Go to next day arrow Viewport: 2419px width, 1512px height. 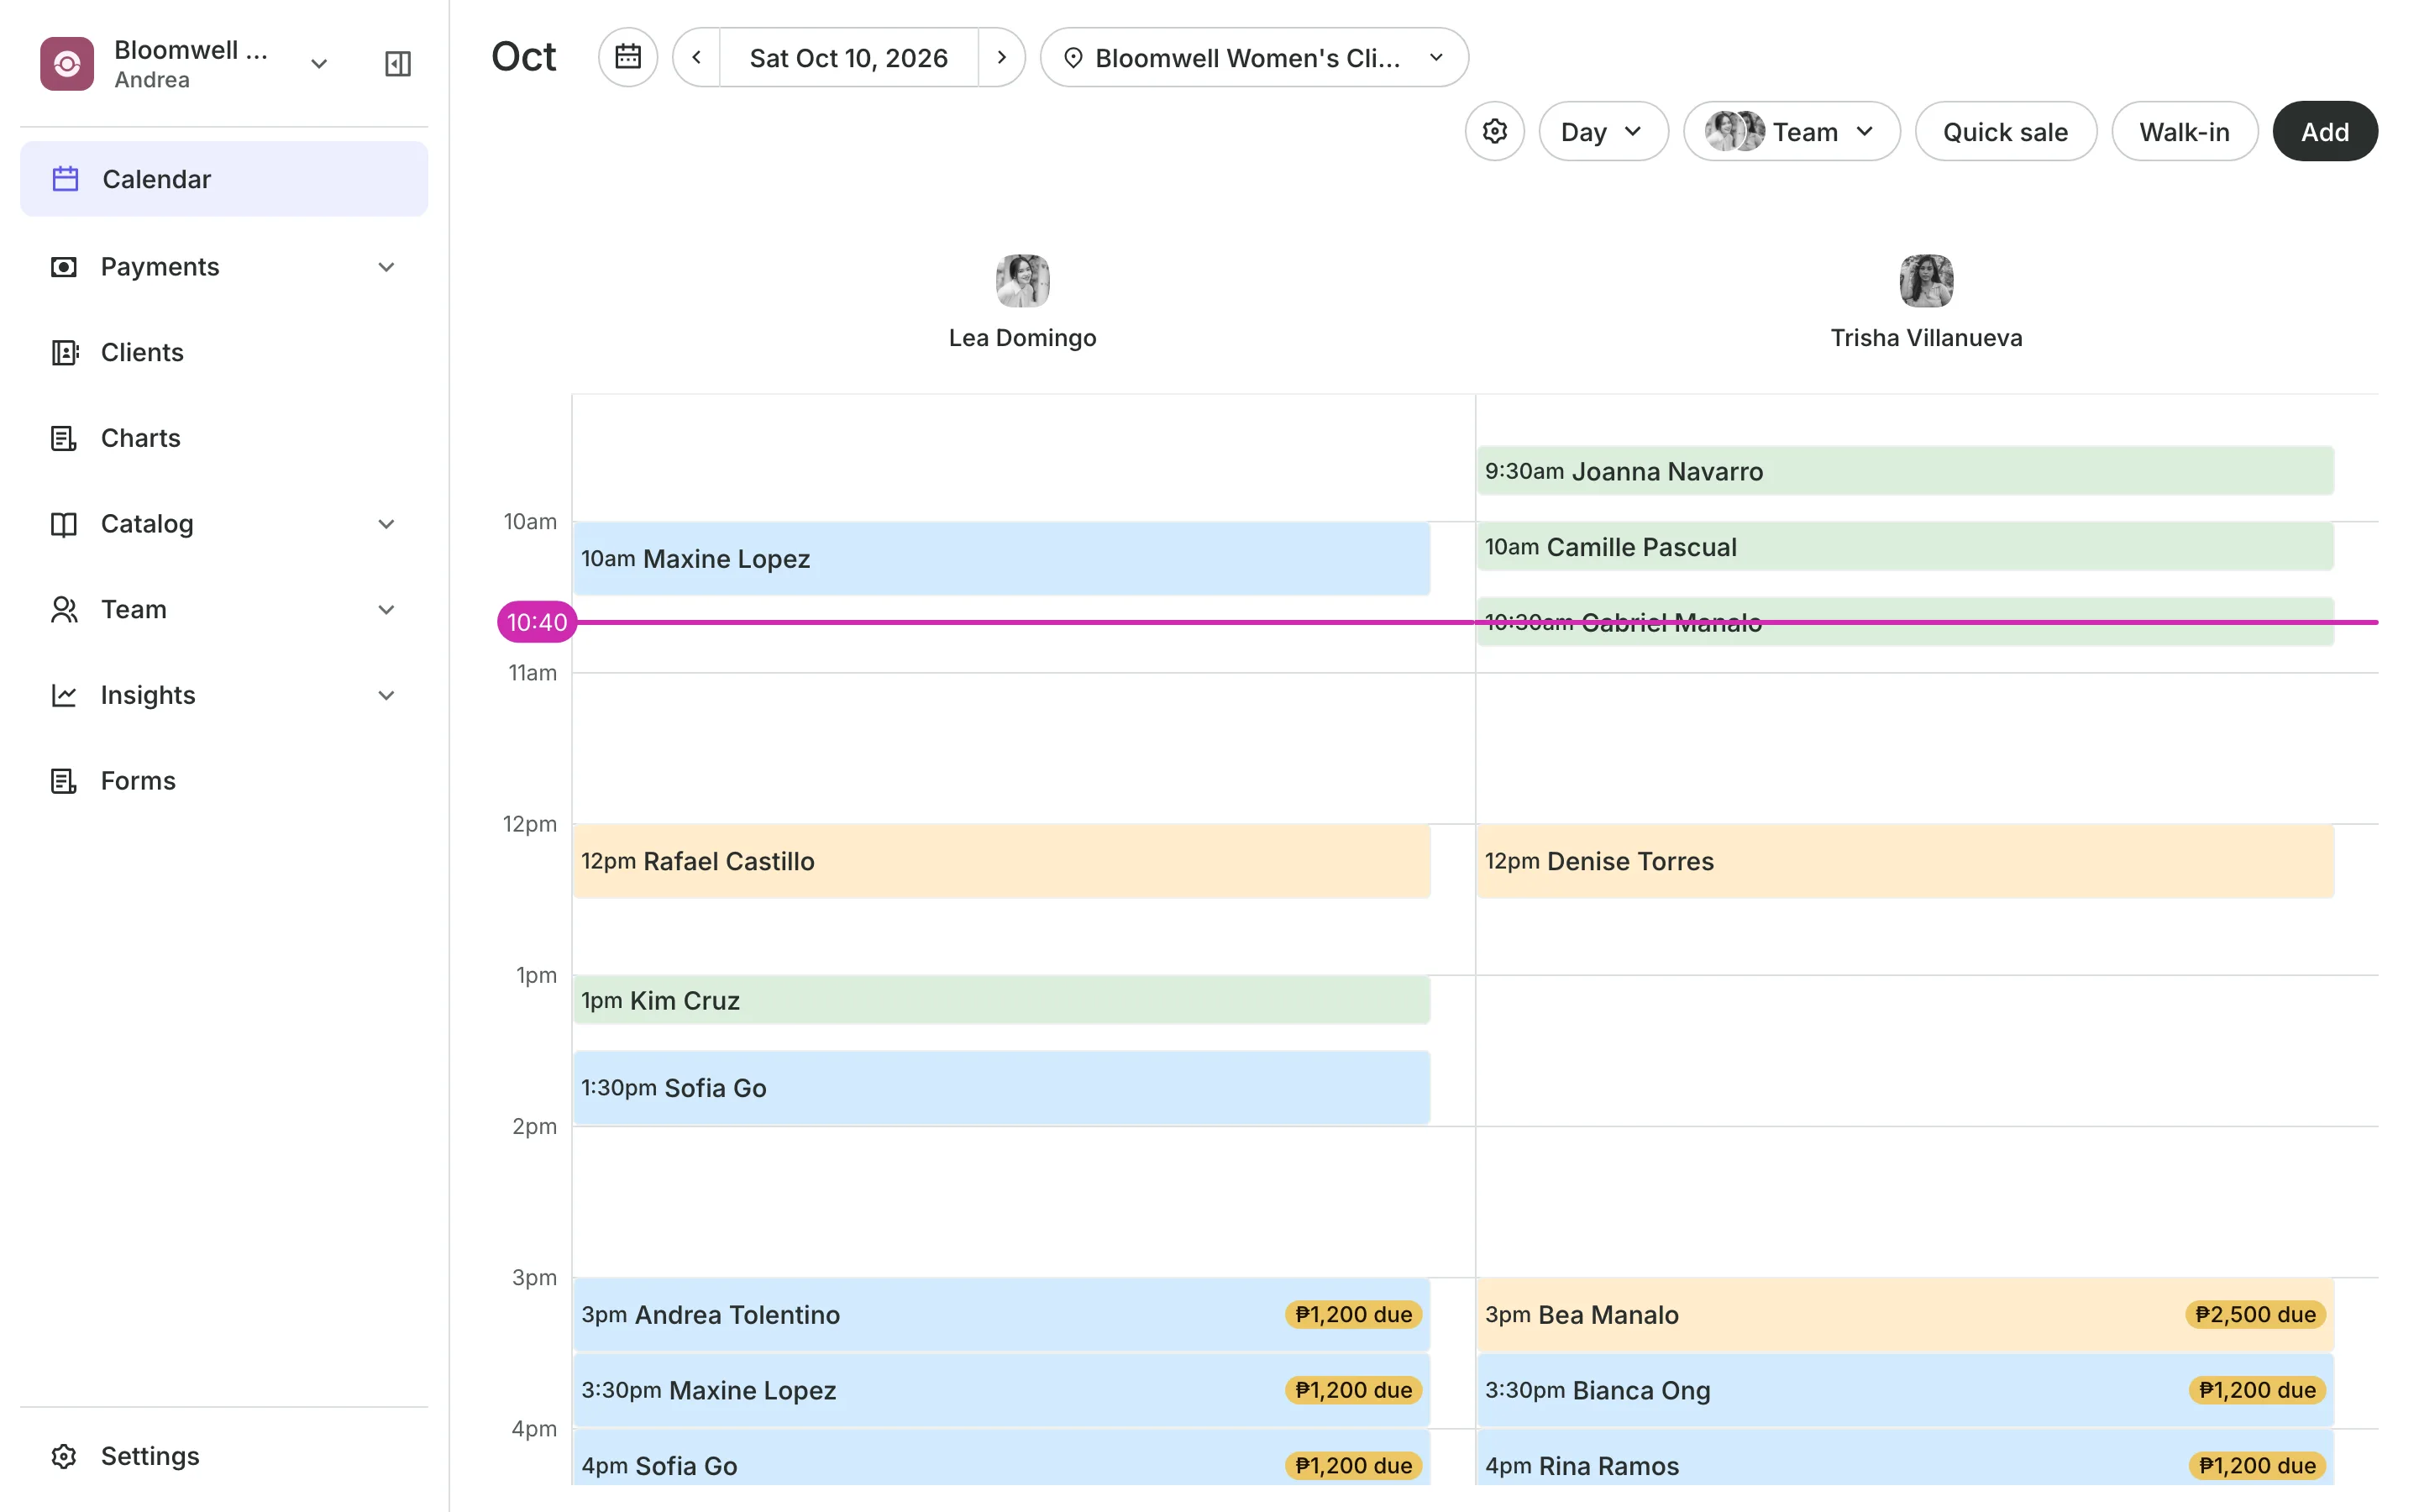click(x=1001, y=57)
